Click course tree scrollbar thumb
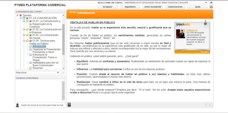 click(63, 39)
